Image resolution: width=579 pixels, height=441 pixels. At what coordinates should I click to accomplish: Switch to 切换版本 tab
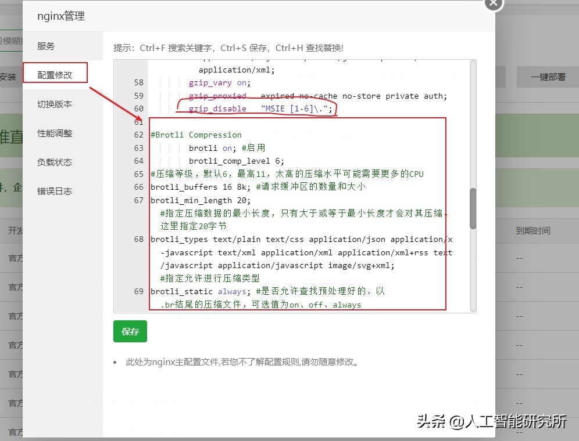click(x=55, y=104)
